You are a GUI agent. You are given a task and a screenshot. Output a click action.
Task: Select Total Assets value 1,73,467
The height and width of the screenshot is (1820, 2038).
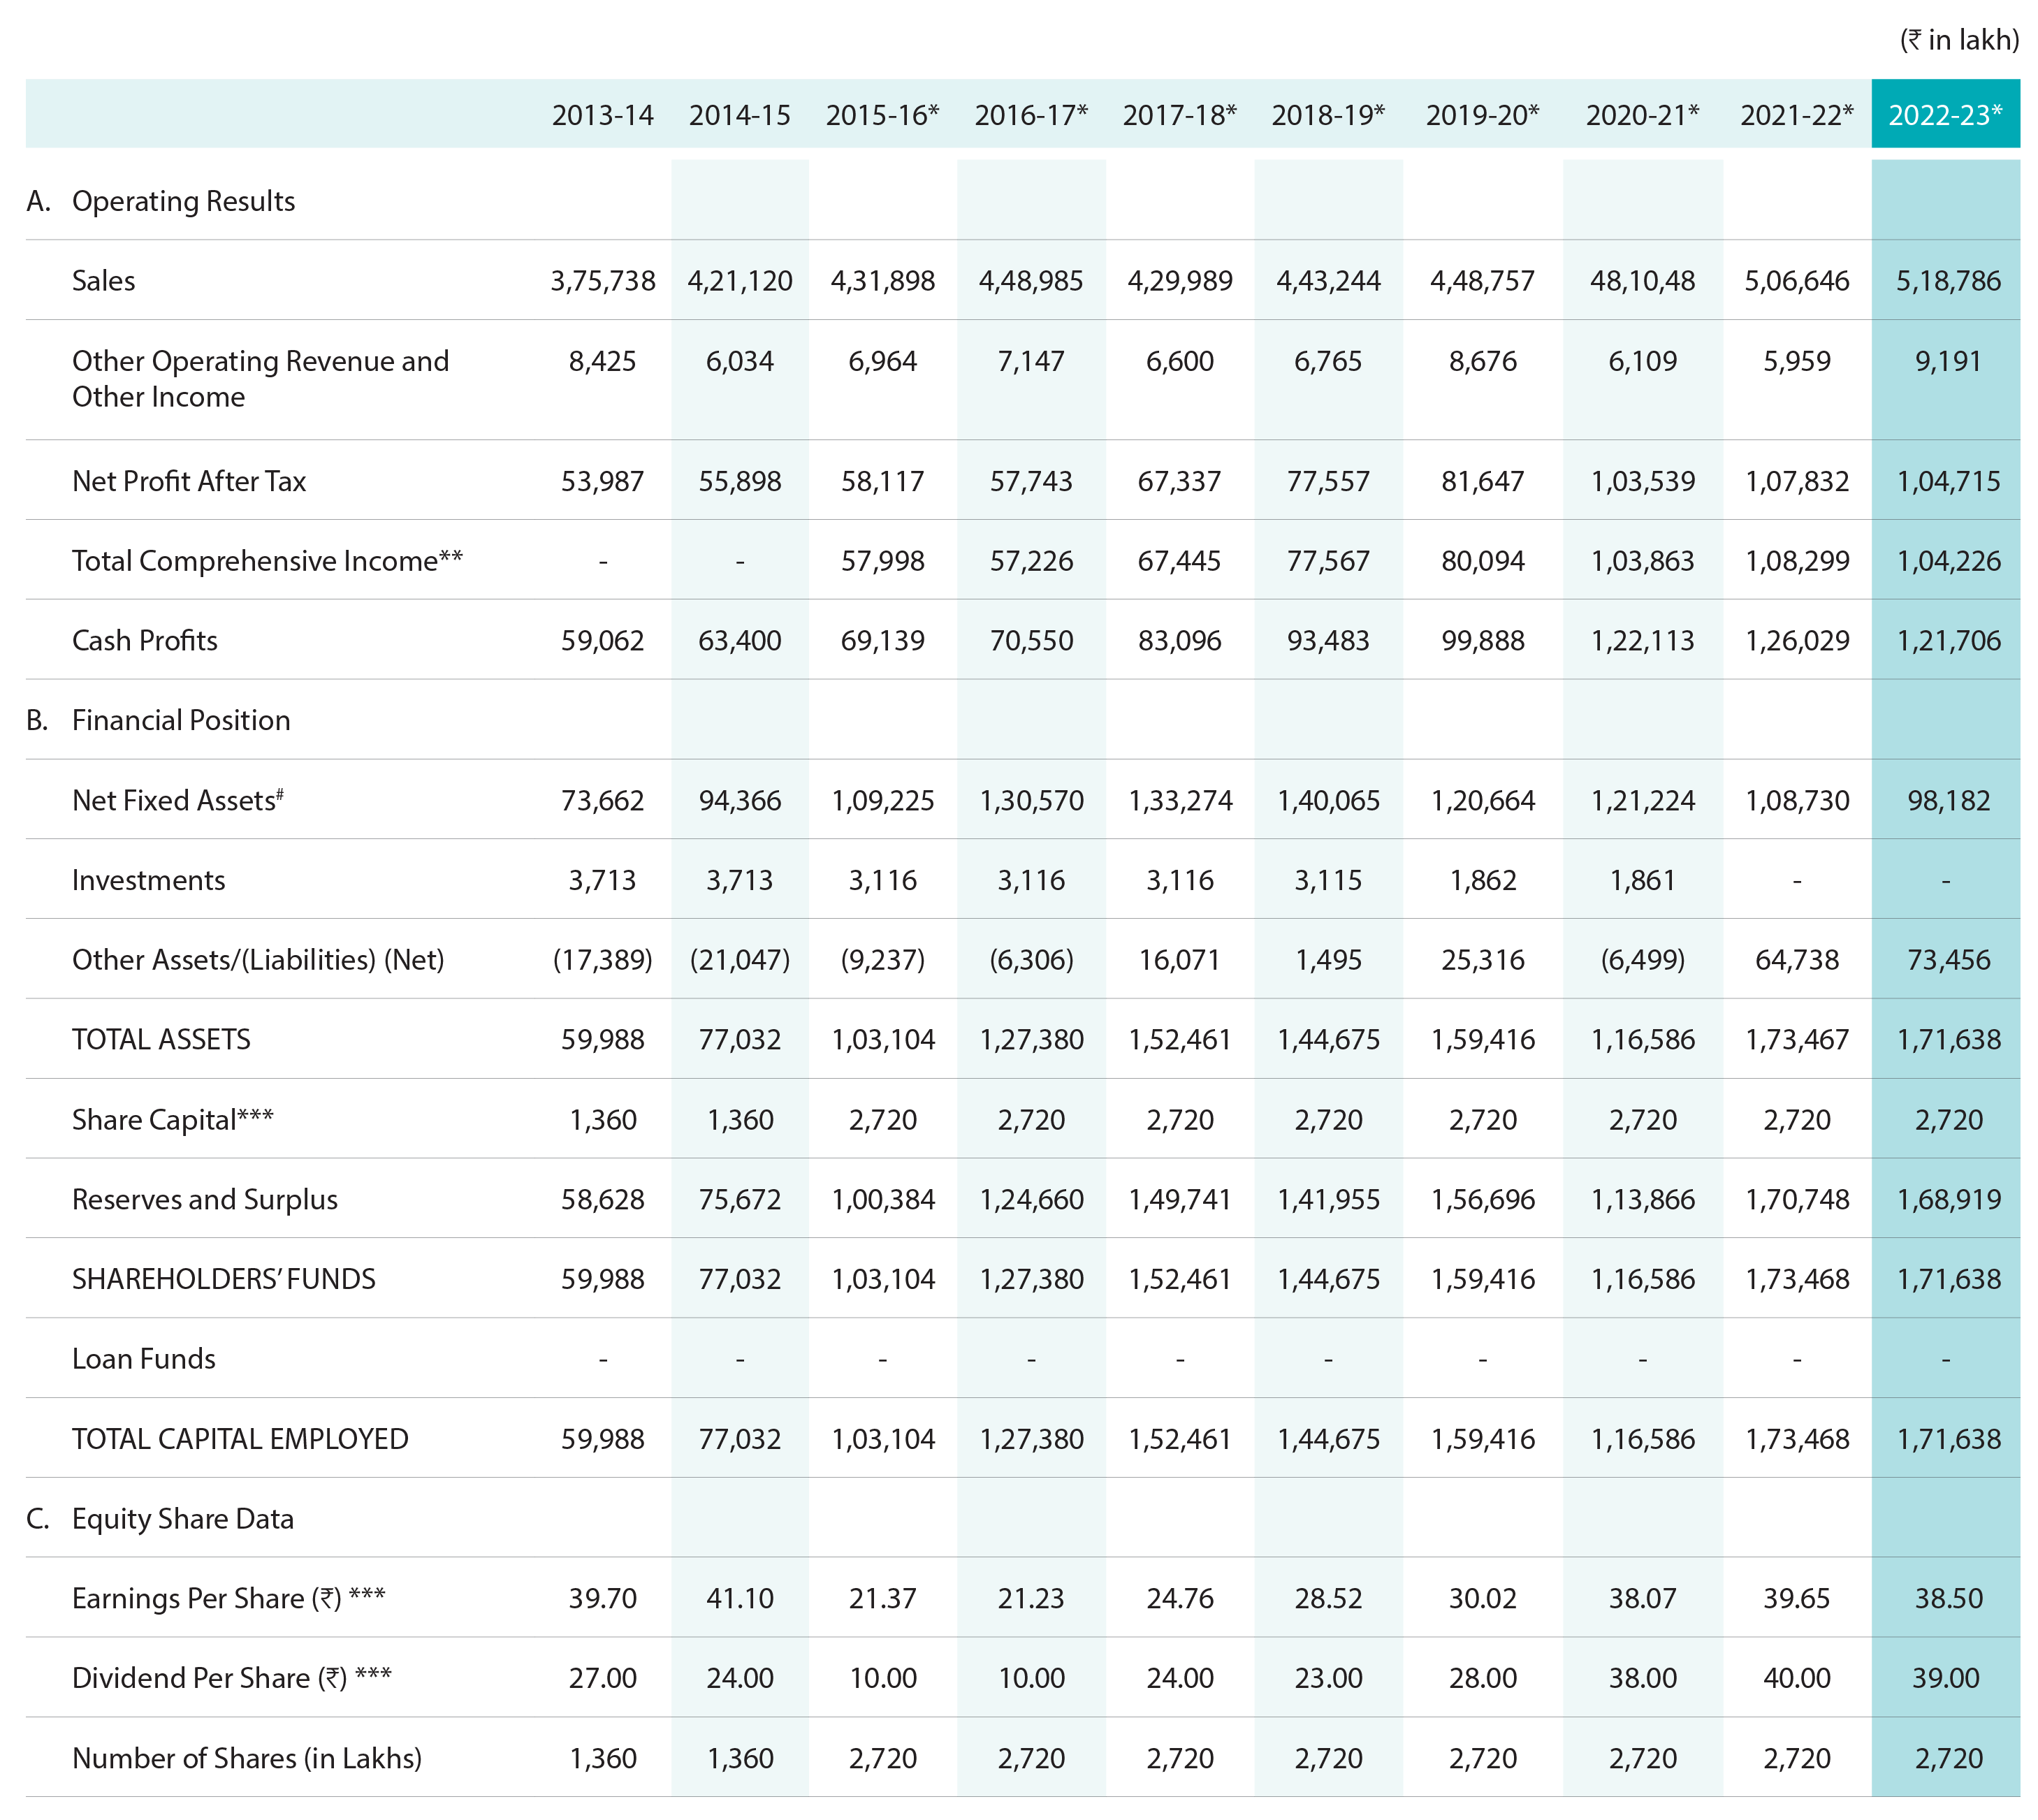[1797, 1040]
